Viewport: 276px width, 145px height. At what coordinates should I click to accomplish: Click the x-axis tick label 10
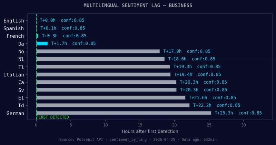coord(105,125)
